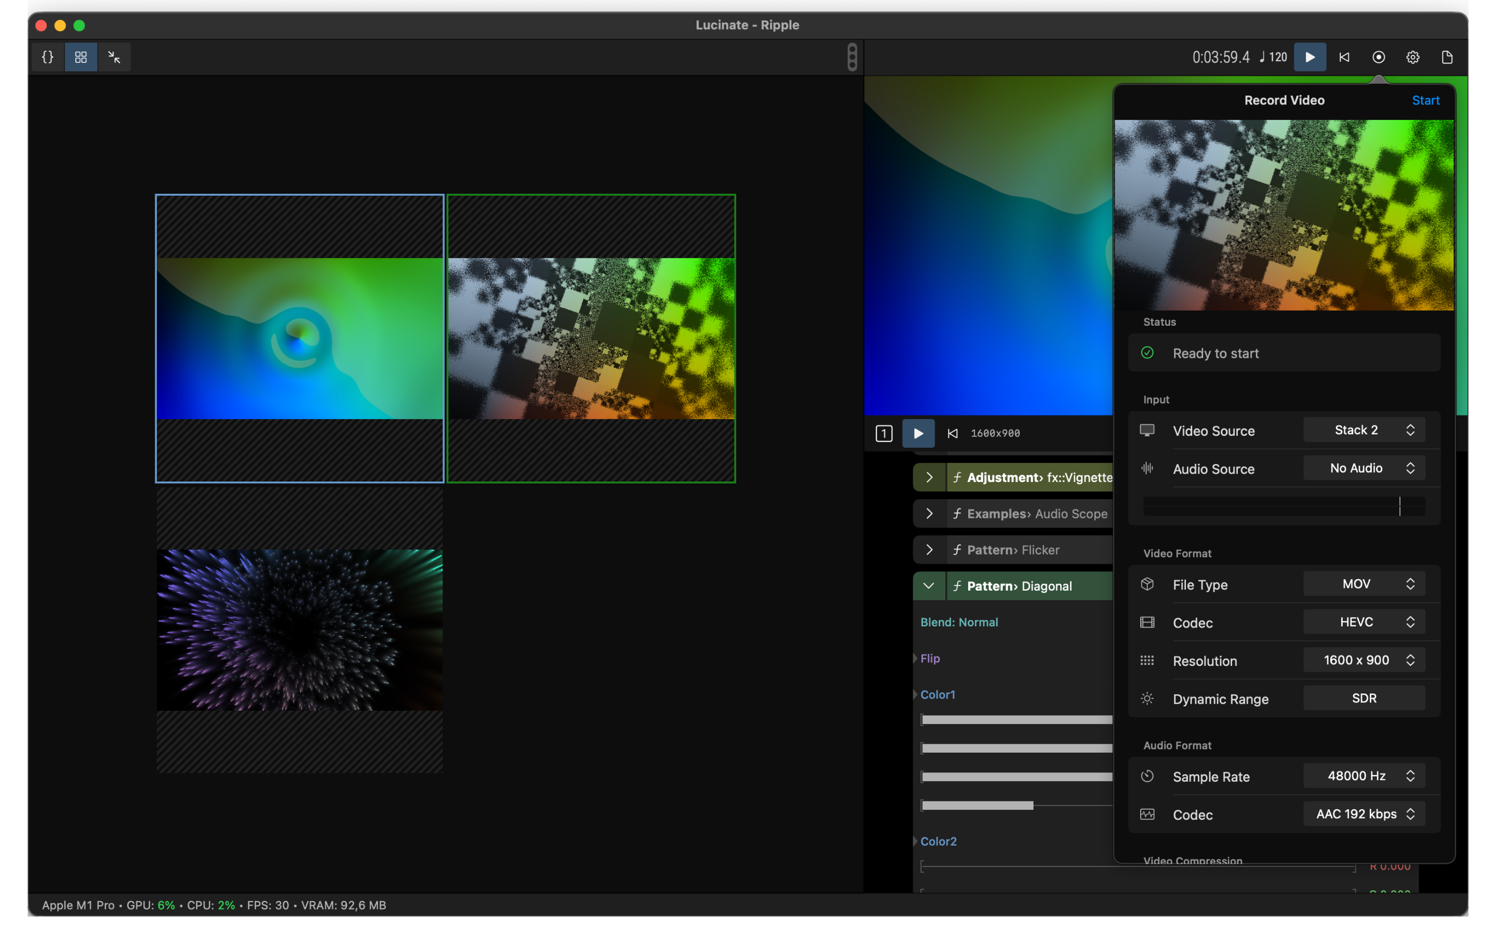Open settings gear icon
The height and width of the screenshot is (935, 1496).
(1412, 57)
